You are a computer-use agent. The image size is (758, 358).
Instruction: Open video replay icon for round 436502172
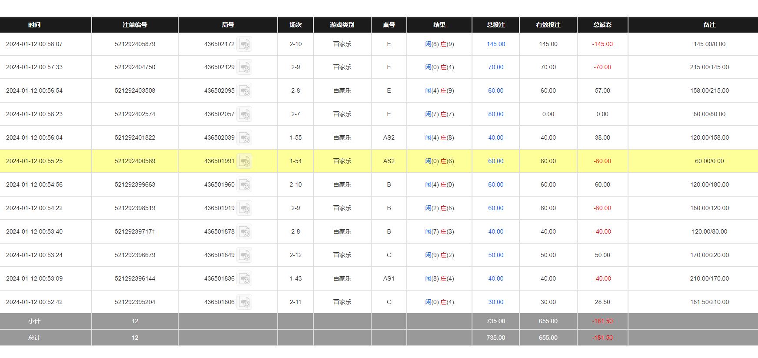pyautogui.click(x=244, y=44)
